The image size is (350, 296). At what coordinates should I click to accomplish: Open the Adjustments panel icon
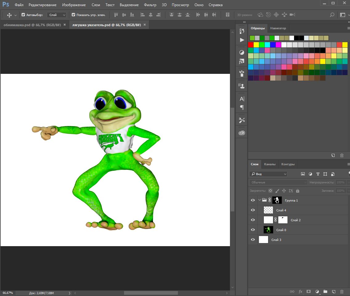242,53
